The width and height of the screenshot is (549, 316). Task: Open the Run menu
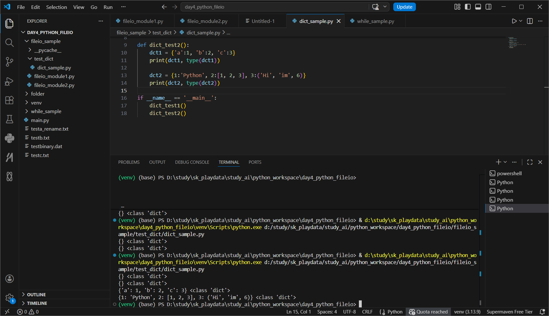(x=108, y=7)
